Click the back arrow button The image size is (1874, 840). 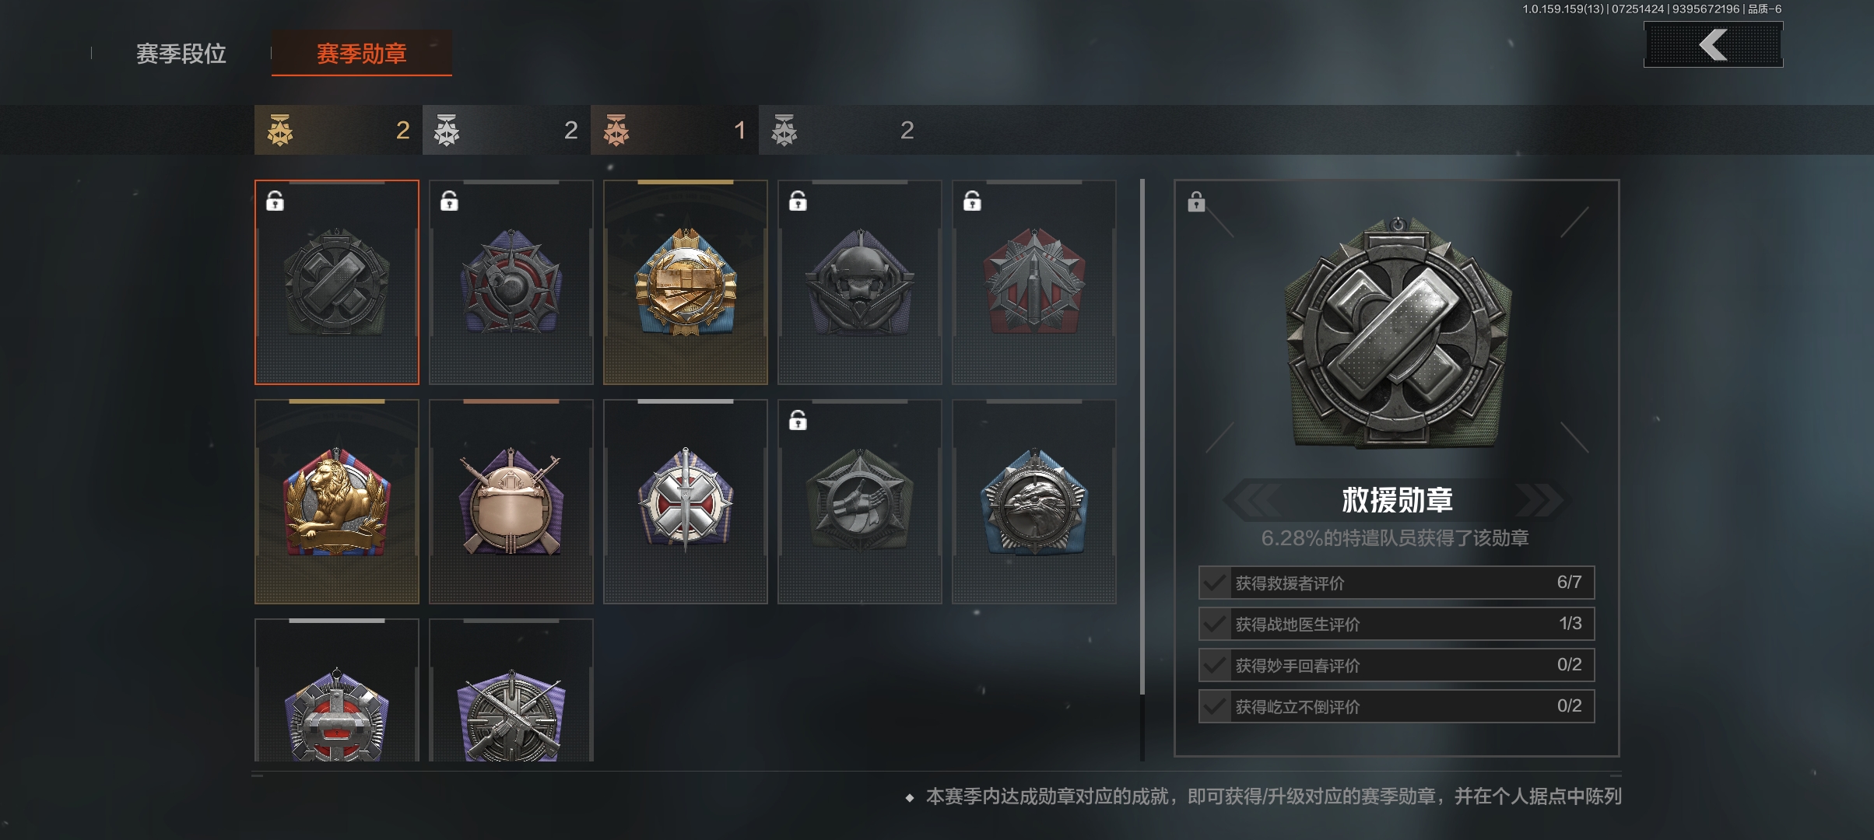(x=1713, y=44)
